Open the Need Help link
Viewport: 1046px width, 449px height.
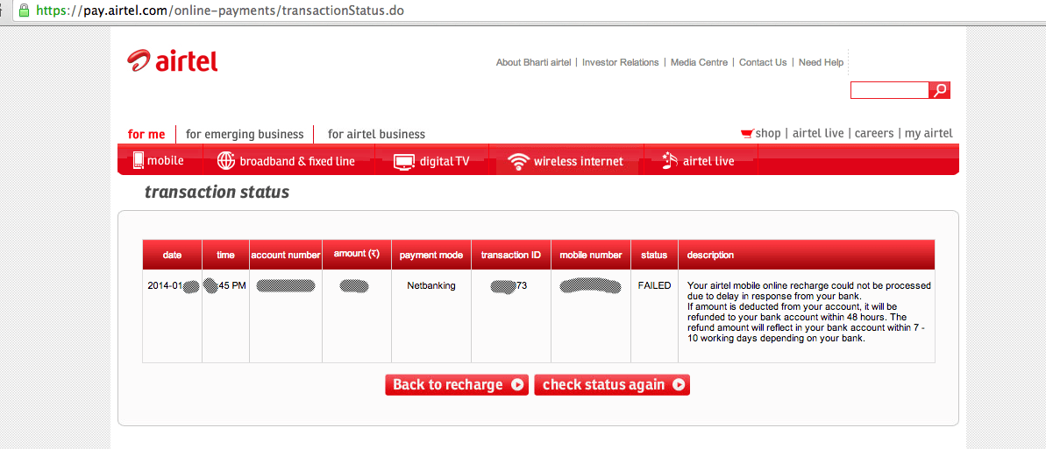point(822,62)
